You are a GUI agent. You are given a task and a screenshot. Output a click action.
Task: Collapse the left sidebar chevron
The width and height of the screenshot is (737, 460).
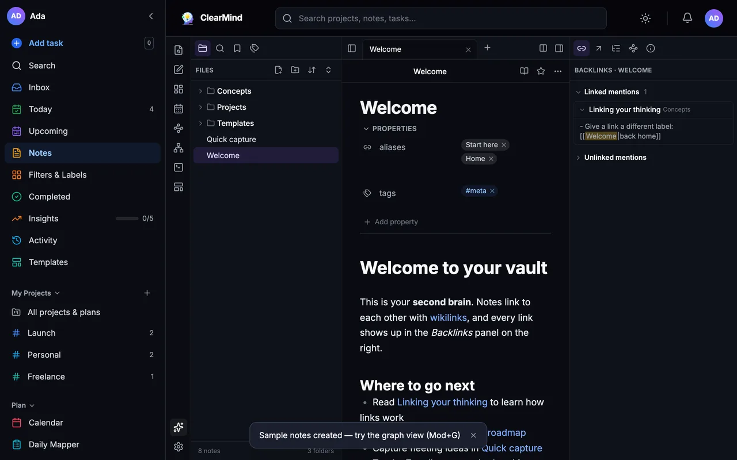[x=151, y=16]
